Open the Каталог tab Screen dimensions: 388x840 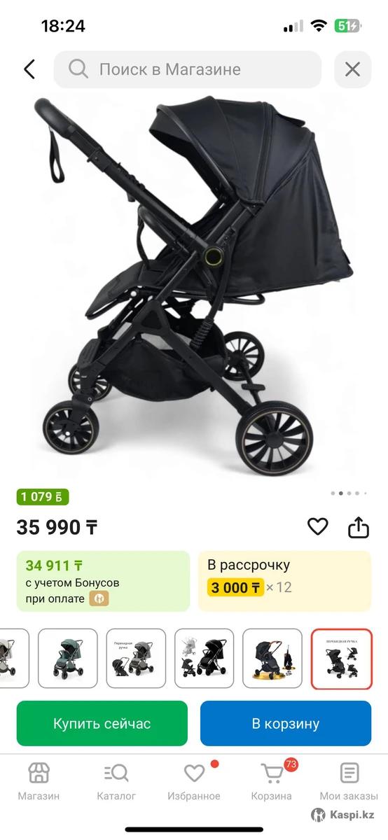116,781
